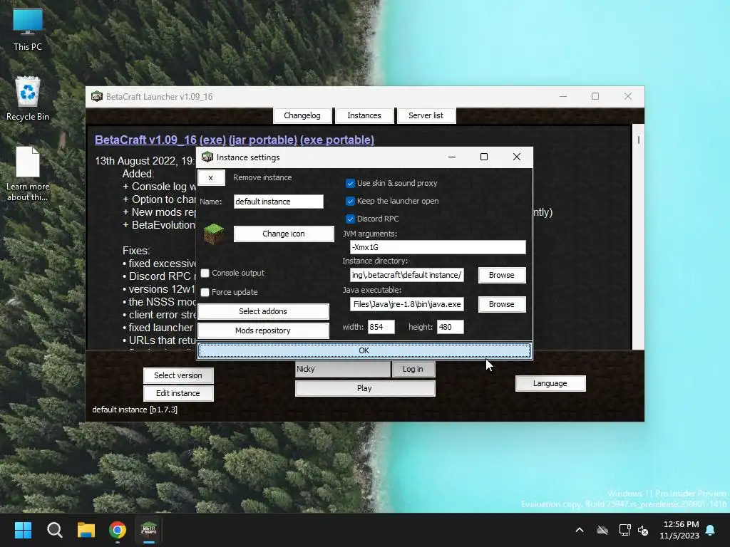730x547 pixels.
Task: Open Mods repository
Action: [x=263, y=330]
